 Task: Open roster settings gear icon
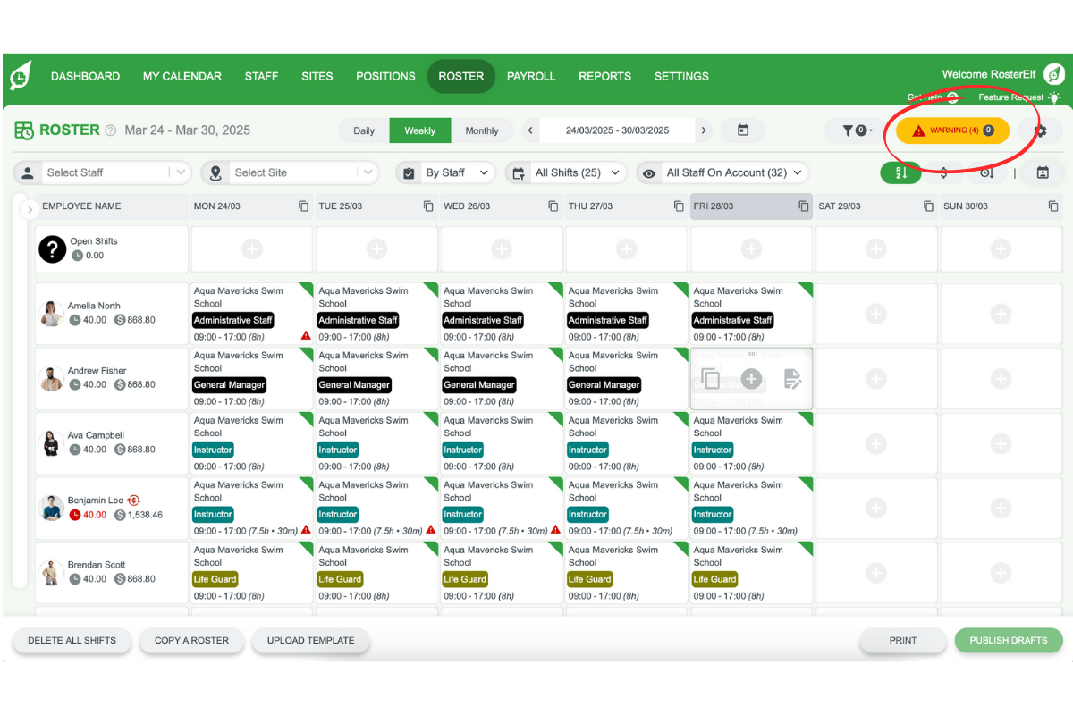click(1040, 130)
